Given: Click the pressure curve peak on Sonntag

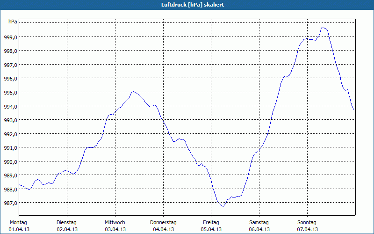Looking at the screenshot, I should (324, 28).
